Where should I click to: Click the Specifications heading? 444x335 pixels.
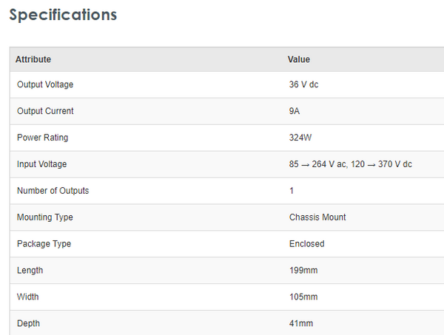(x=63, y=15)
